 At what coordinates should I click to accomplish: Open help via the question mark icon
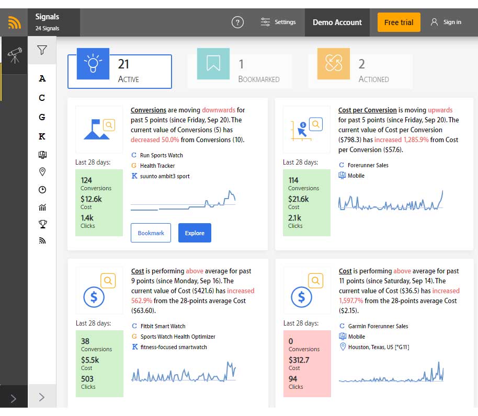click(237, 22)
